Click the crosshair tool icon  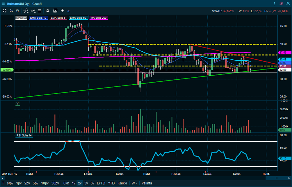coord(62,11)
